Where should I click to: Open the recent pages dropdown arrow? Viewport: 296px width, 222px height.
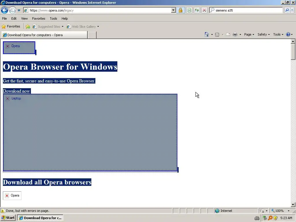pos(19,10)
